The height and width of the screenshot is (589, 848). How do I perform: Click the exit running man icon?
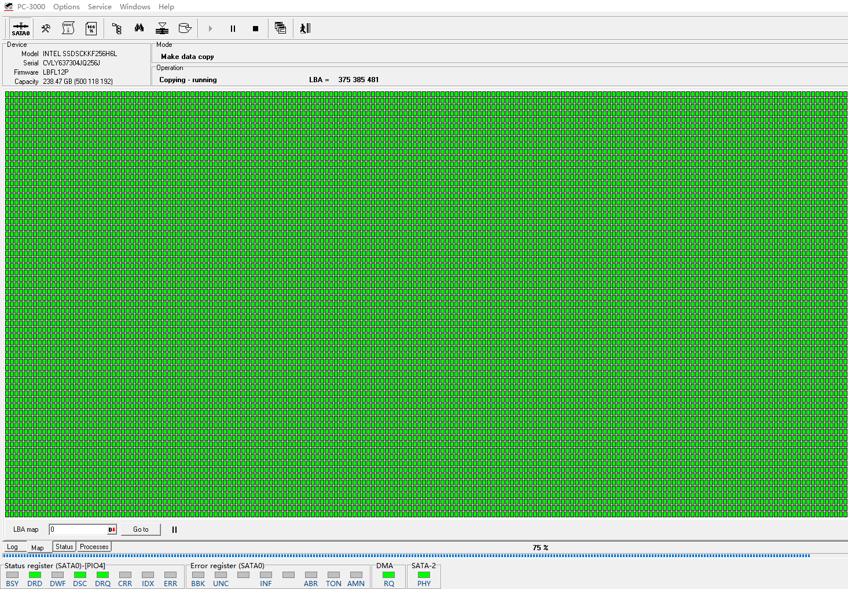click(x=305, y=28)
